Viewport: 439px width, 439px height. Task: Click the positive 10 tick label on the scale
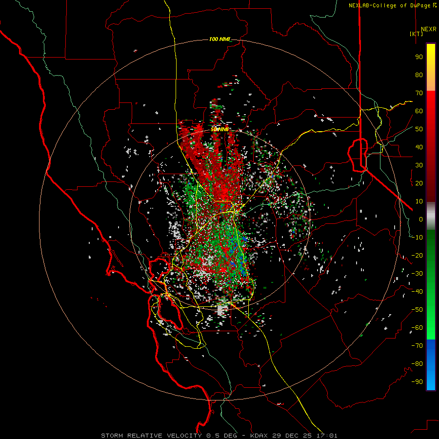(x=419, y=201)
